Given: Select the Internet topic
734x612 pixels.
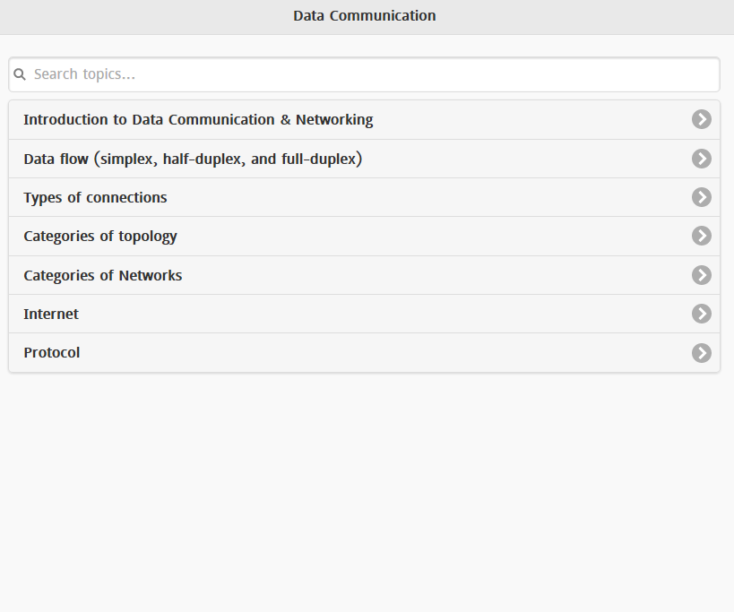Looking at the screenshot, I should [x=51, y=315].
